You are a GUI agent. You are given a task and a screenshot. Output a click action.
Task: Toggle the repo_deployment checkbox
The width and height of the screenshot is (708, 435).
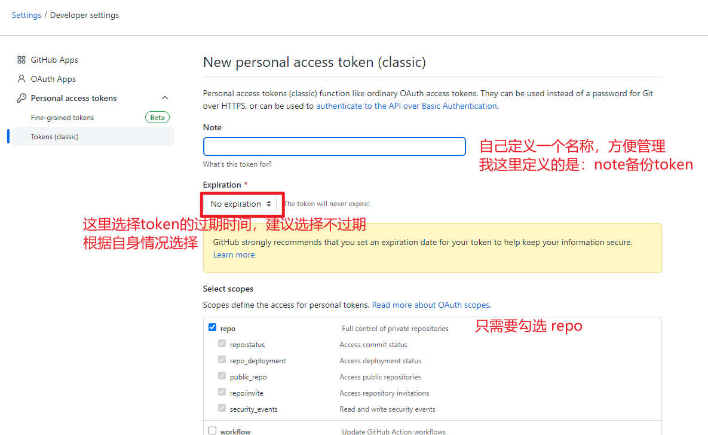click(x=222, y=360)
